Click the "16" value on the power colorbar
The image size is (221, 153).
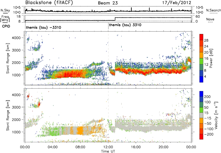click(206, 59)
